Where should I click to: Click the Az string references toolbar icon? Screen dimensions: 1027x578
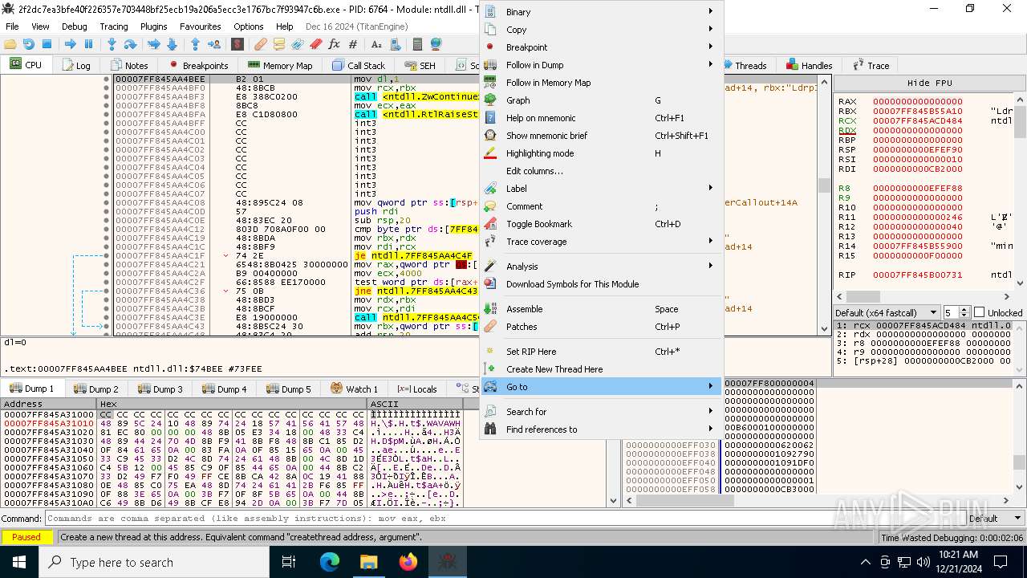(x=375, y=44)
